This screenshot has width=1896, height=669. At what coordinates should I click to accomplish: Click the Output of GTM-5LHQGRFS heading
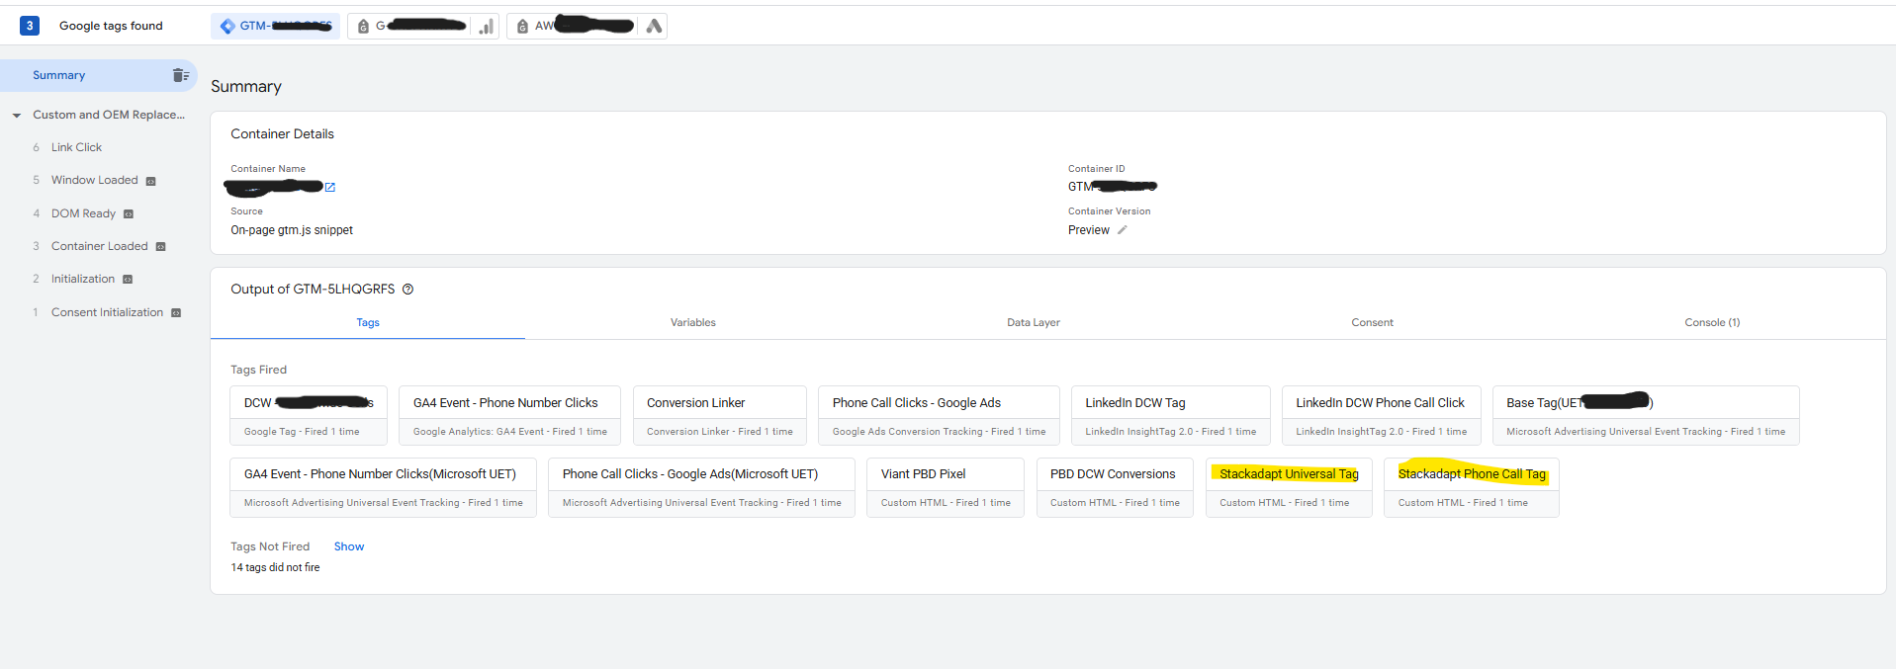[x=313, y=290]
